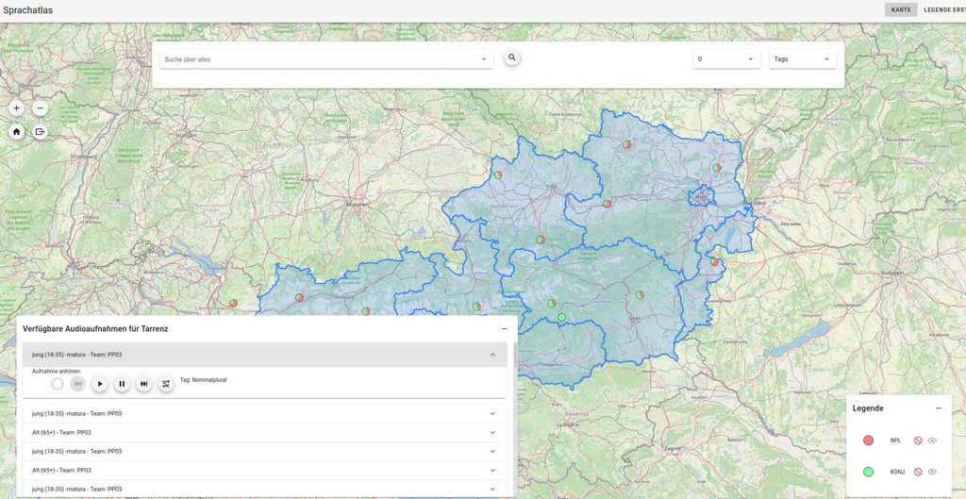The image size is (966, 499).
Task: Select the marker northeast of Wien
Action: click(717, 168)
